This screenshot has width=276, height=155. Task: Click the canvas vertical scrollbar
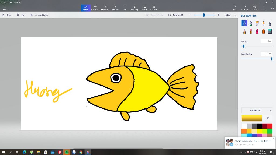tap(237, 83)
